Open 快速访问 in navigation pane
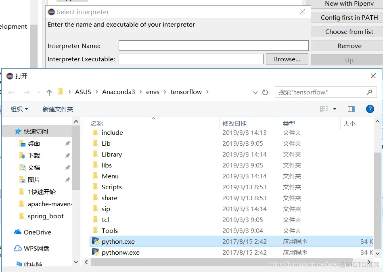Screen dimensions: 383x272 pyautogui.click(x=36, y=132)
